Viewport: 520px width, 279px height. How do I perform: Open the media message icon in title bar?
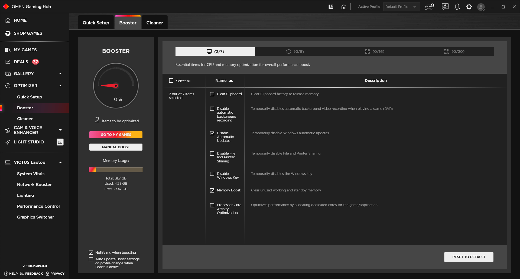(445, 7)
